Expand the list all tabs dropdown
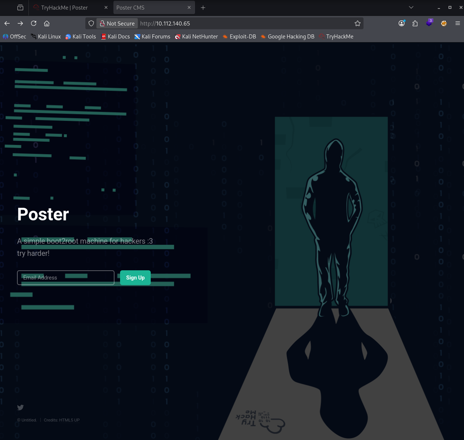464x440 pixels. (411, 7)
